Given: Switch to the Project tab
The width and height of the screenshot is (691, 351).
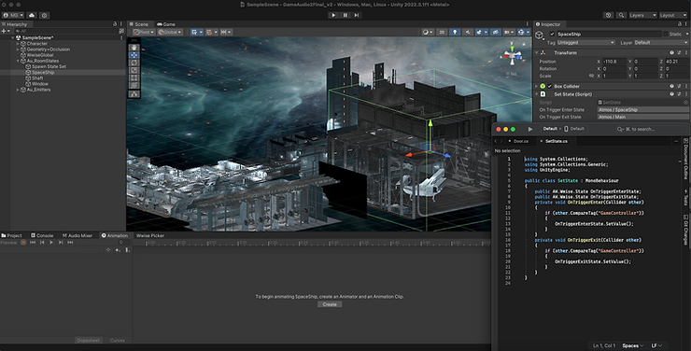Looking at the screenshot, I should point(12,235).
